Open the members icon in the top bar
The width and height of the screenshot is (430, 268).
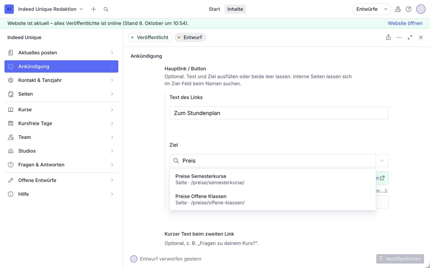point(398,9)
